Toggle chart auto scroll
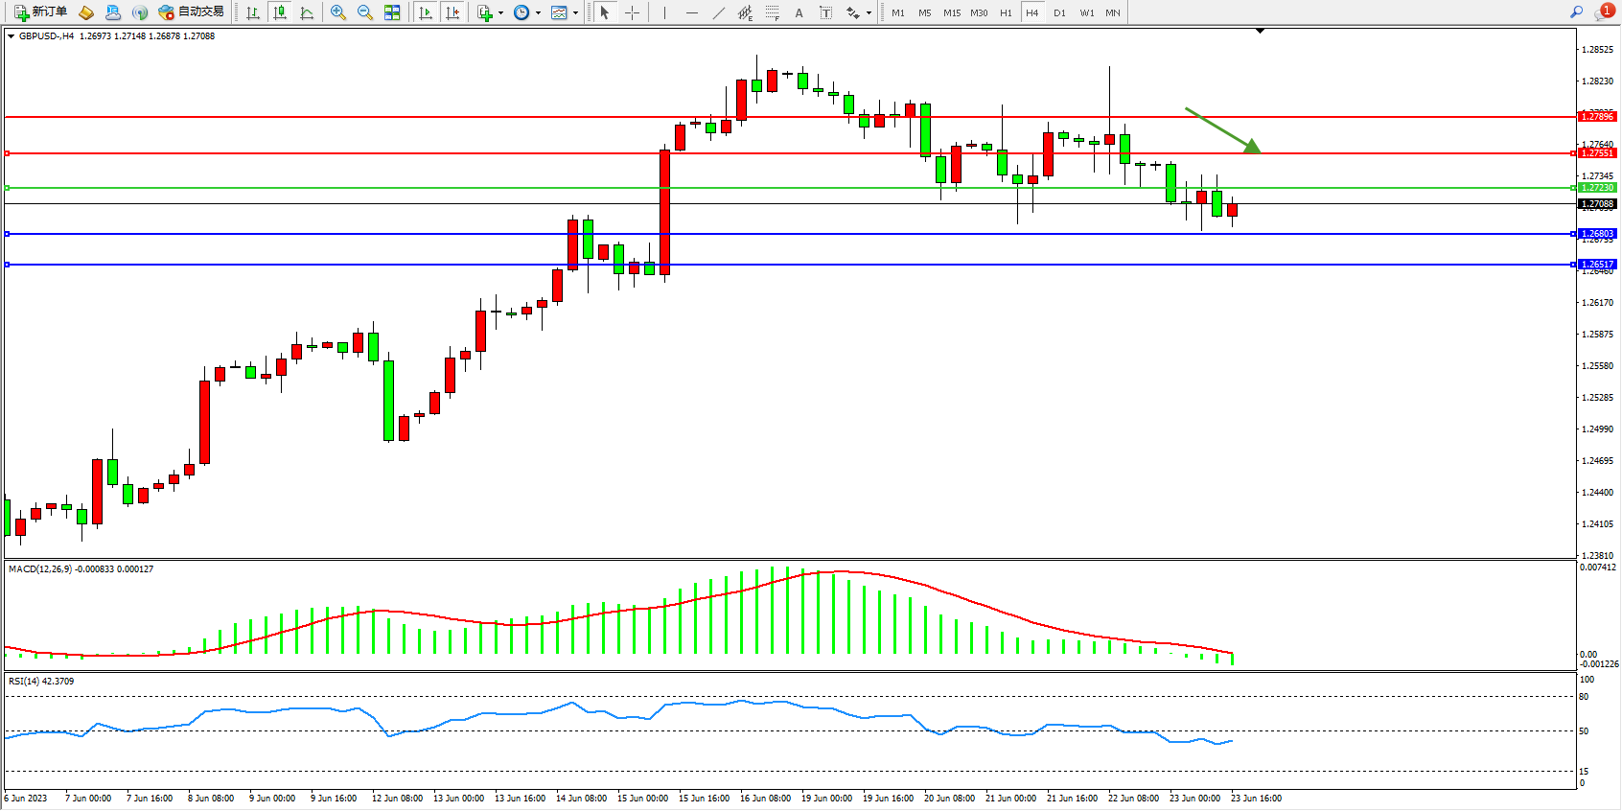Viewport: 1622px width, 811px height. pos(426,12)
